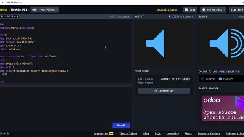Click the highlighted empty editor line
The height and width of the screenshot is (137, 244).
(x=66, y=85)
